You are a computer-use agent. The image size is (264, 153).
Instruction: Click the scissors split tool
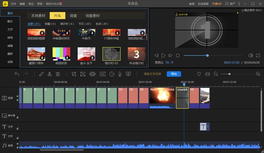(x=49, y=74)
